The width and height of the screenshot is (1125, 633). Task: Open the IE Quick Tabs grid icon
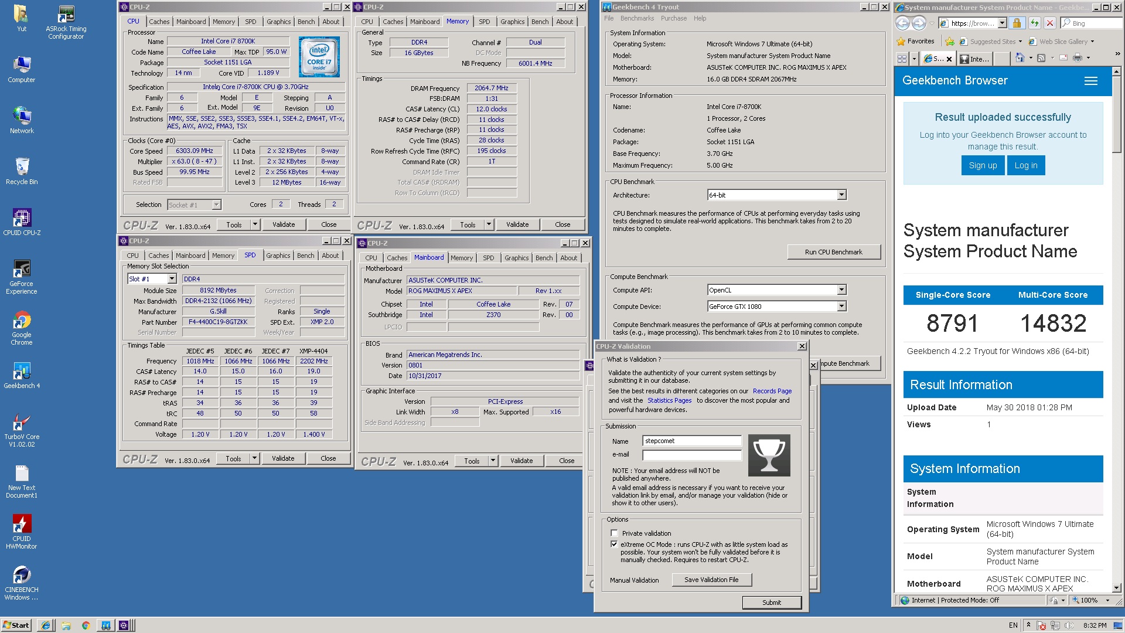coord(902,58)
